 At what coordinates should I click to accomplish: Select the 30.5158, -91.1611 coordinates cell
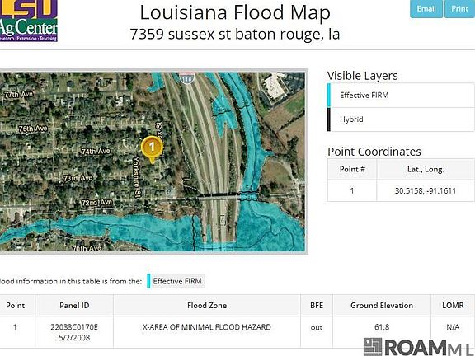click(x=426, y=190)
